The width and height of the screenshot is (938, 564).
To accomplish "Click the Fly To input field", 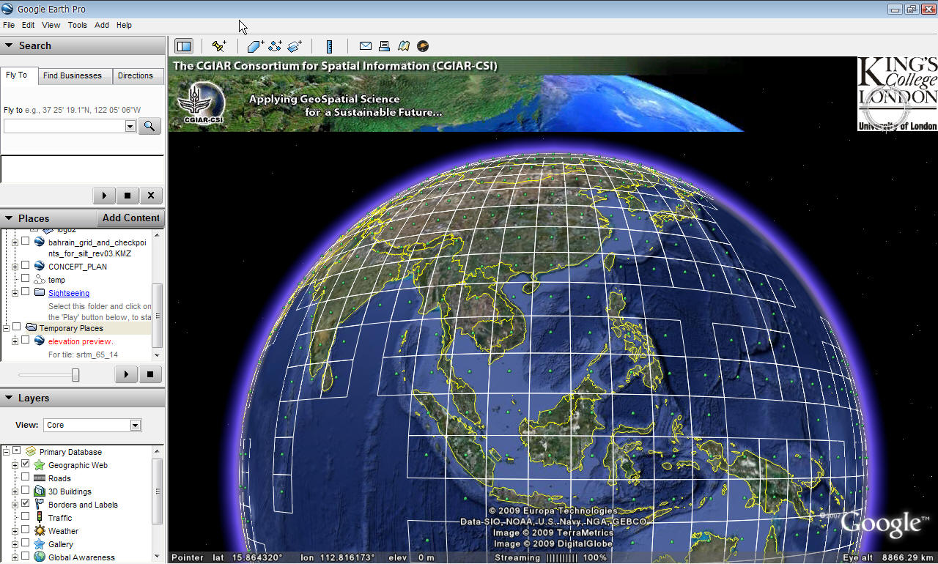I will click(64, 127).
